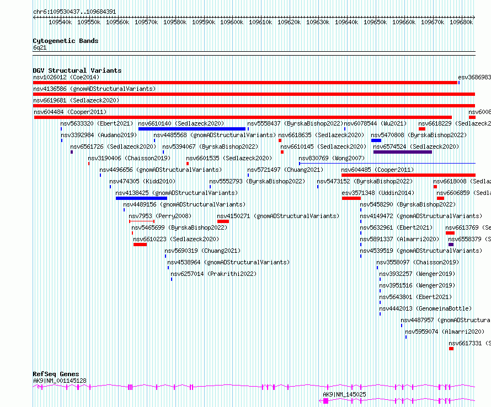Select nsv4496656 gnomADStructuralVariants label
This screenshot has height=407, width=491.
pos(161,170)
